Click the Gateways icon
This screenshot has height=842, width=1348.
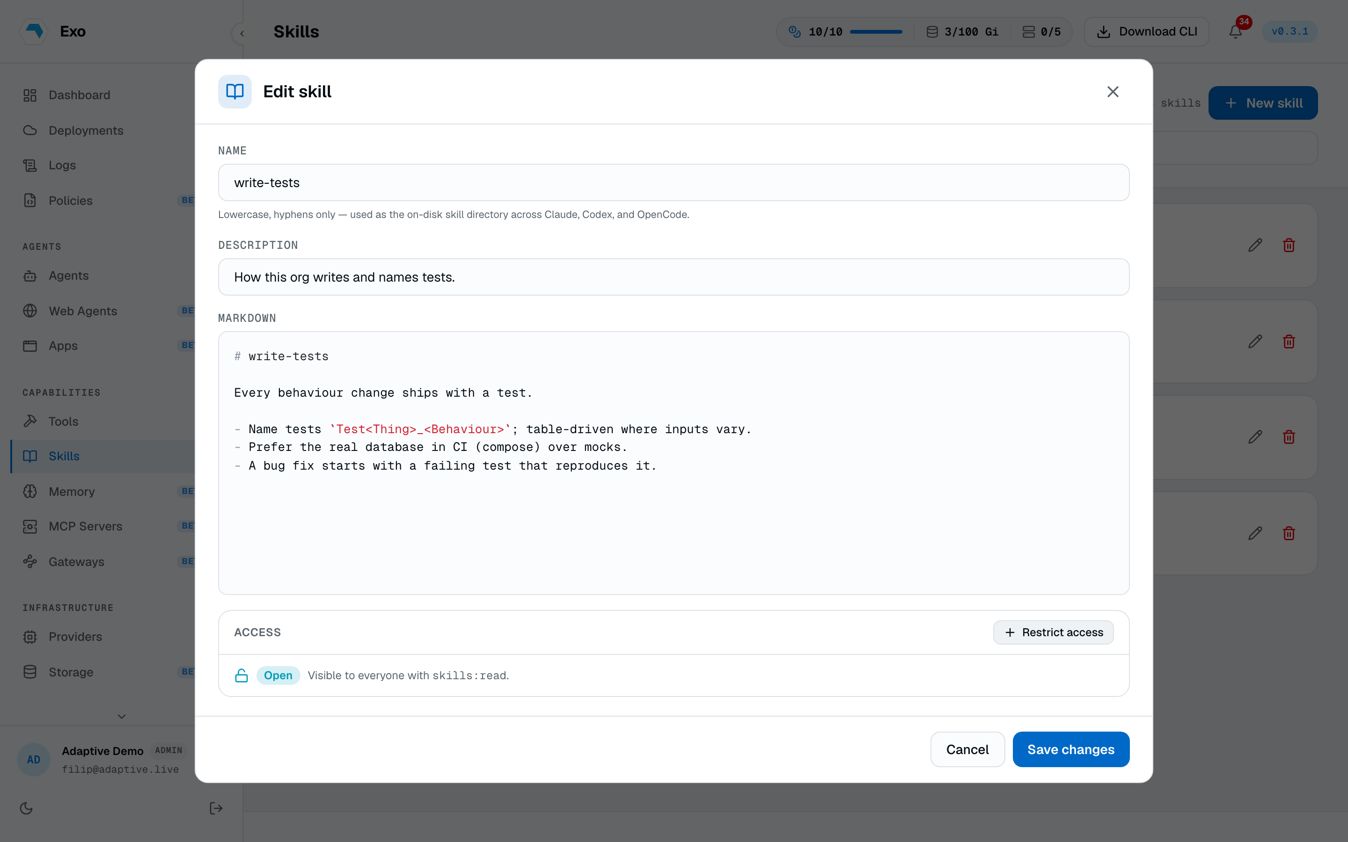coord(30,561)
